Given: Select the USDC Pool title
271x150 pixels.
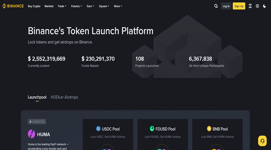Looking at the screenshot, I should click(x=111, y=129).
